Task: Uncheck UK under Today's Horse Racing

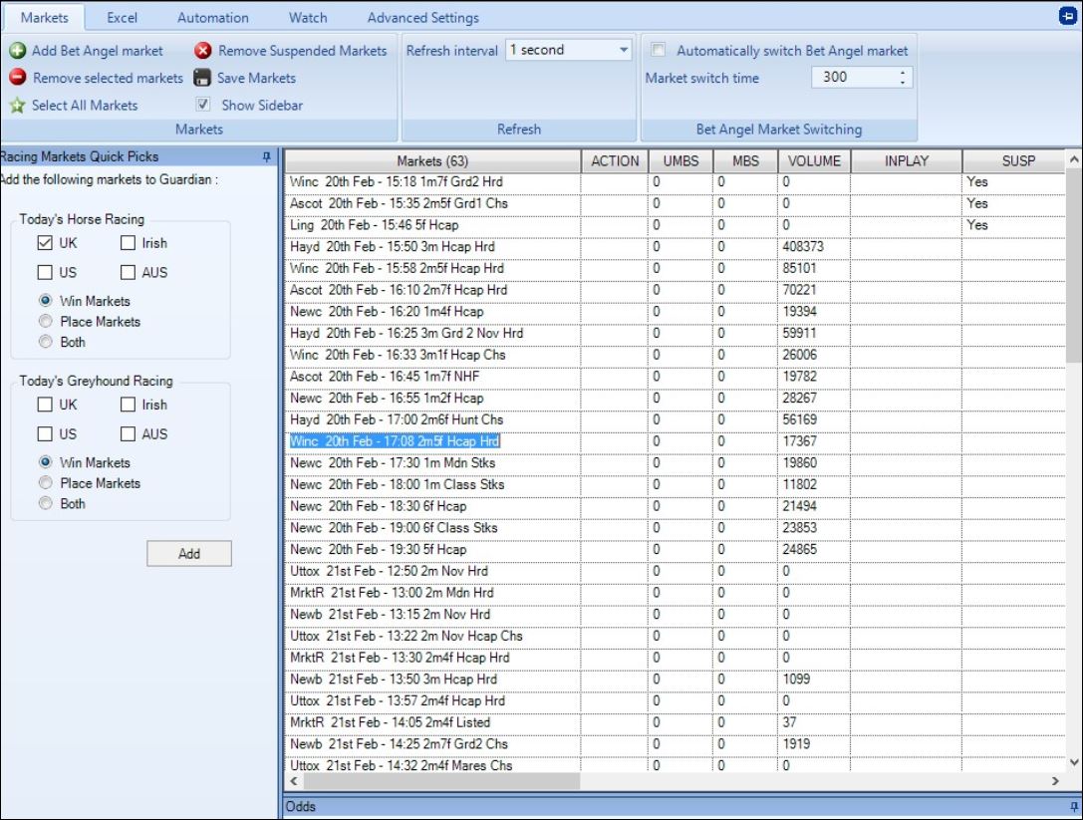Action: click(45, 242)
